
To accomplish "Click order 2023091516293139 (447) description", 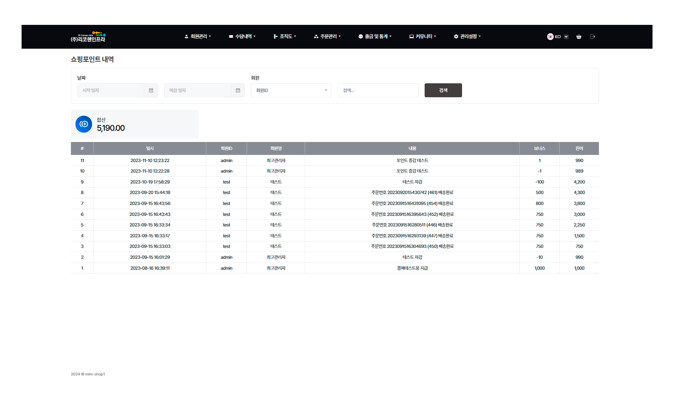I will [412, 236].
